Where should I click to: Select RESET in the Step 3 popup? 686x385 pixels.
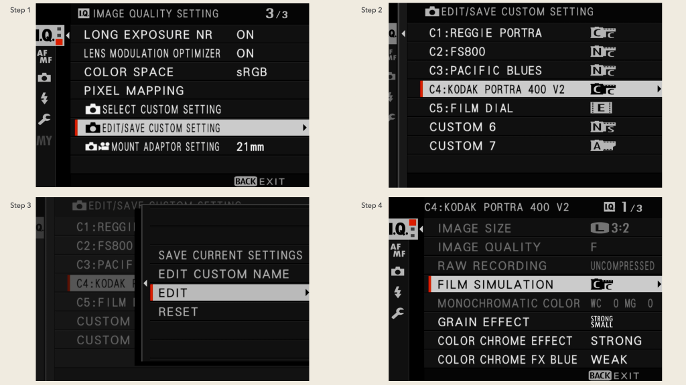[178, 311]
